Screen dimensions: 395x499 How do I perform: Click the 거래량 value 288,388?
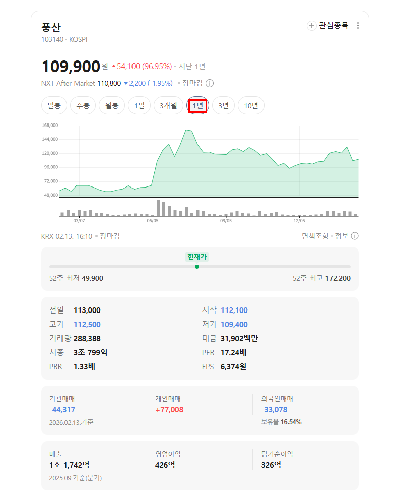click(87, 338)
